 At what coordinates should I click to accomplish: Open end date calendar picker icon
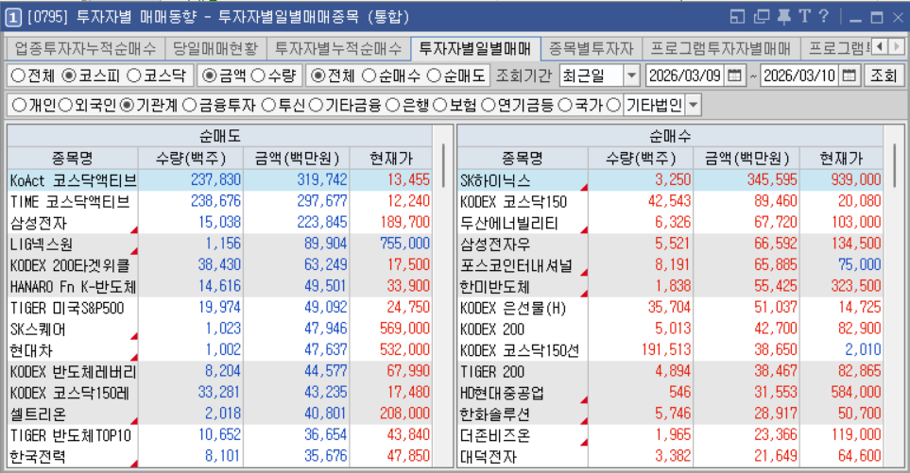(x=850, y=76)
